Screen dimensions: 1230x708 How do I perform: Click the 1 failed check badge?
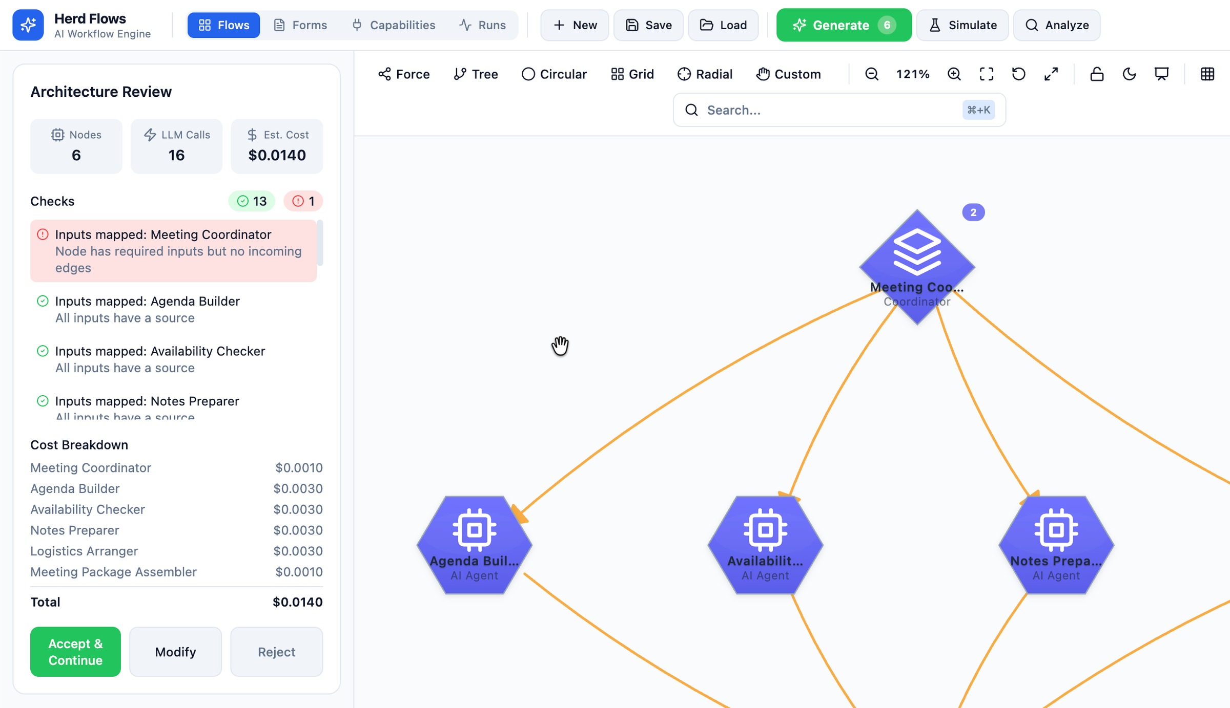[x=303, y=201]
